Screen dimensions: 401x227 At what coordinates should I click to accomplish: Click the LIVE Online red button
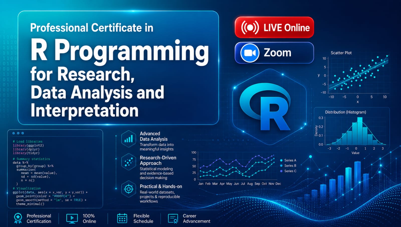[x=274, y=27]
